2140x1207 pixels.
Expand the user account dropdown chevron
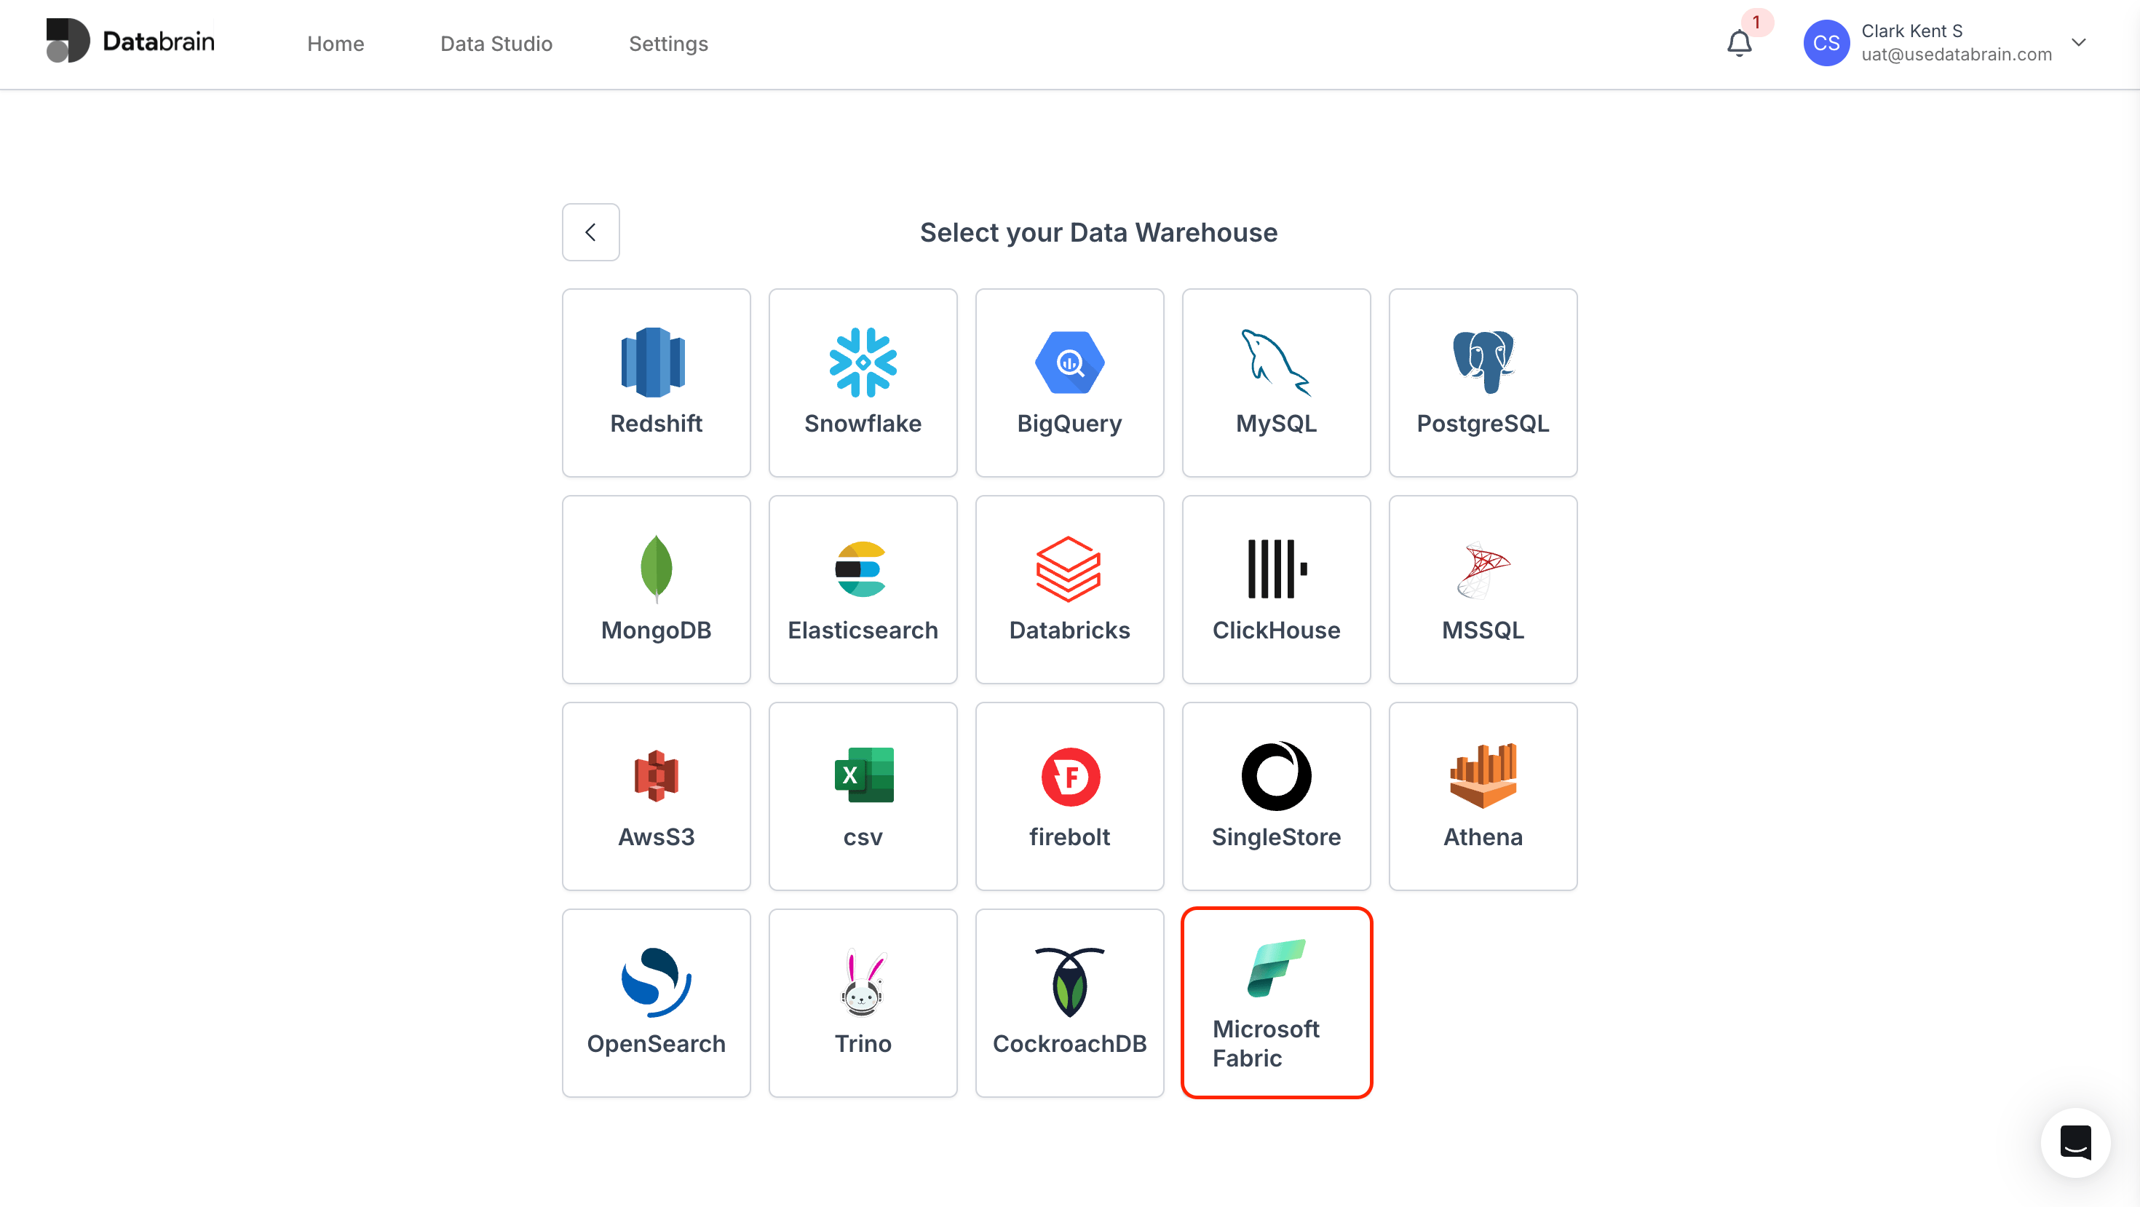coord(2079,42)
